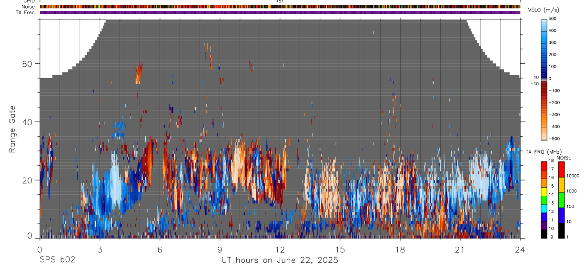Image resolution: width=585 pixels, height=270 pixels.
Task: Click the 10000 label in NOISE legend
Action: [x=573, y=176]
